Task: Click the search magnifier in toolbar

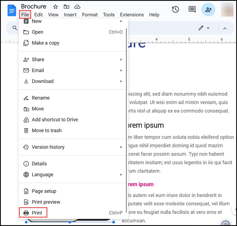Action: point(15,28)
